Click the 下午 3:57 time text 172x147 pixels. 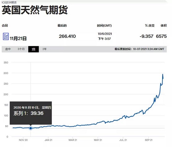tap(104, 39)
